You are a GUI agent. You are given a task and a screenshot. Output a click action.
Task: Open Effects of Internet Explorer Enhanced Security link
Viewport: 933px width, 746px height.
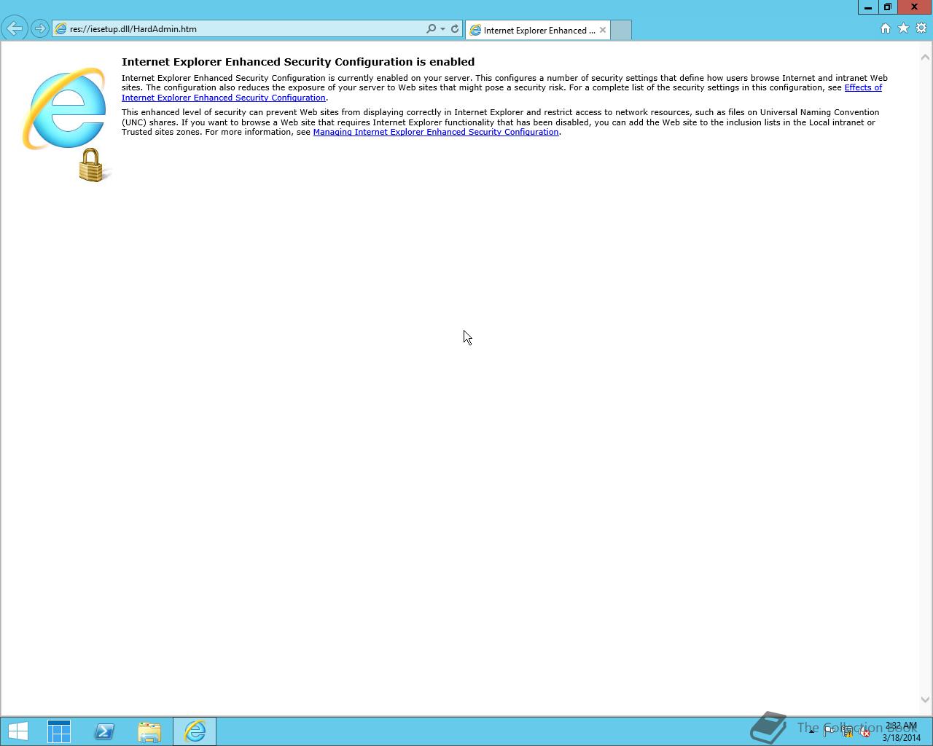501,93
